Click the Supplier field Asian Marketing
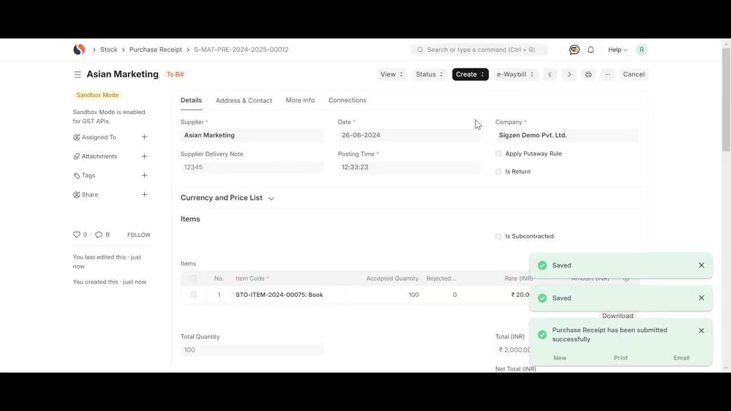The height and width of the screenshot is (411, 731). tap(252, 135)
